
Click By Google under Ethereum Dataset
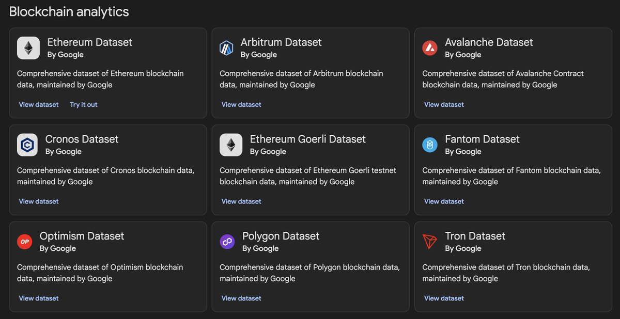pos(66,55)
